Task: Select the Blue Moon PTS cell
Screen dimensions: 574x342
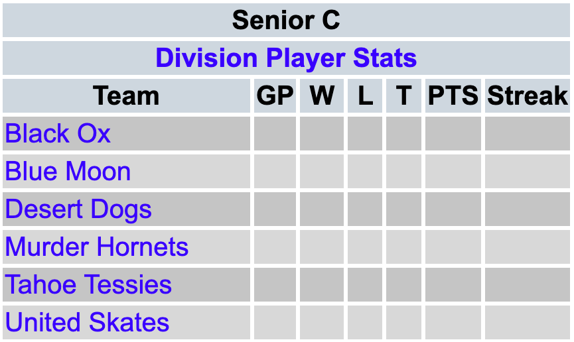Action: click(x=453, y=172)
